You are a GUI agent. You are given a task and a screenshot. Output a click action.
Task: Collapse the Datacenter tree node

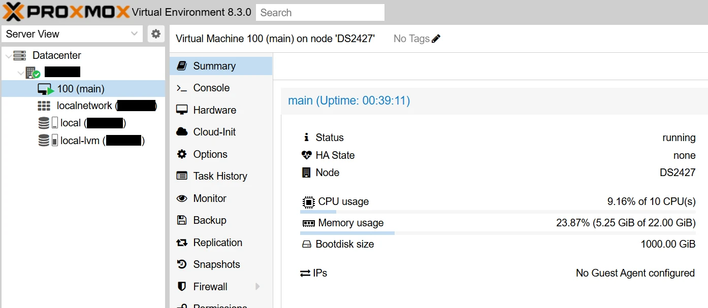pos(8,56)
